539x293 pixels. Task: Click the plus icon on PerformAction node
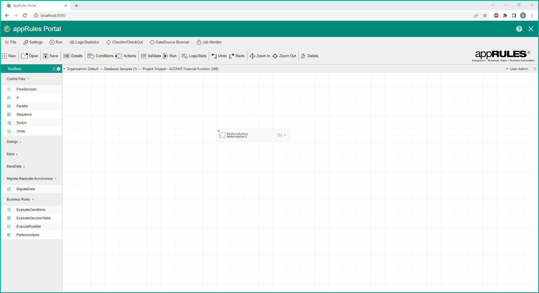285,135
